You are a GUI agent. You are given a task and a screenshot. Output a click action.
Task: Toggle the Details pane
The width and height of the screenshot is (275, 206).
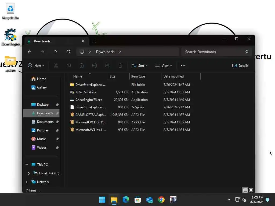[x=240, y=65]
